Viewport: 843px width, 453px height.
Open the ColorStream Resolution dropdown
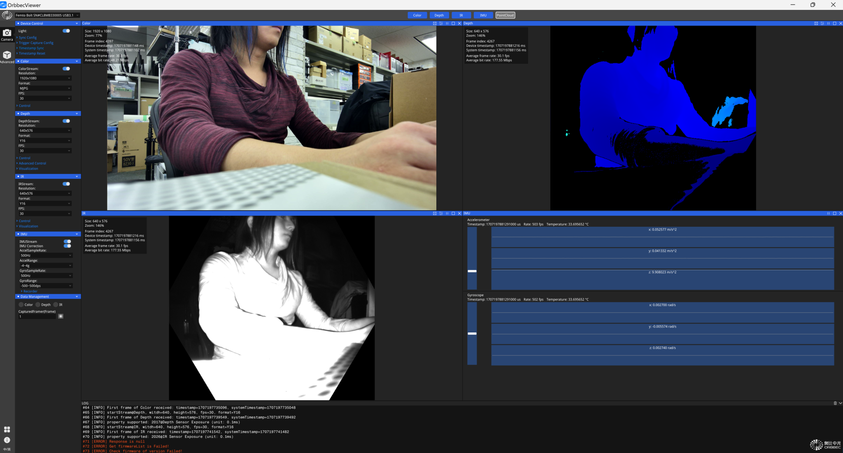pos(45,78)
